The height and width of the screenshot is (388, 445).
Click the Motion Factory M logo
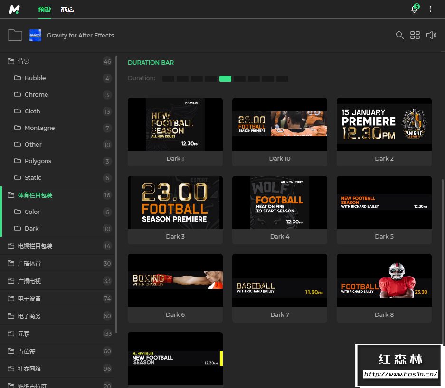[x=14, y=9]
